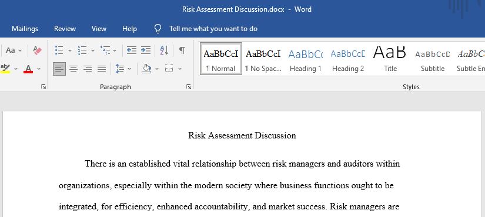Open the text highlight color dropdown arrow

point(16,69)
